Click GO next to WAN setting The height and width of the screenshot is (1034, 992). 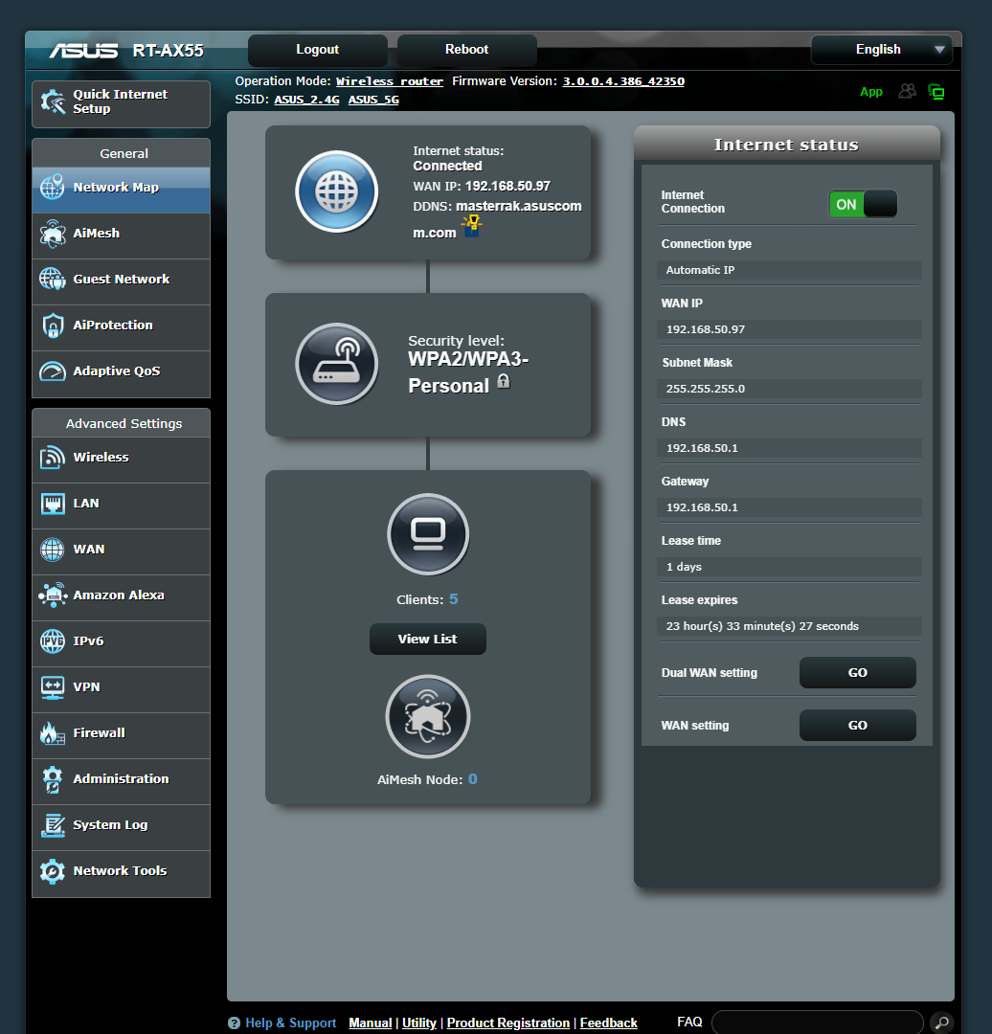pyautogui.click(x=857, y=726)
